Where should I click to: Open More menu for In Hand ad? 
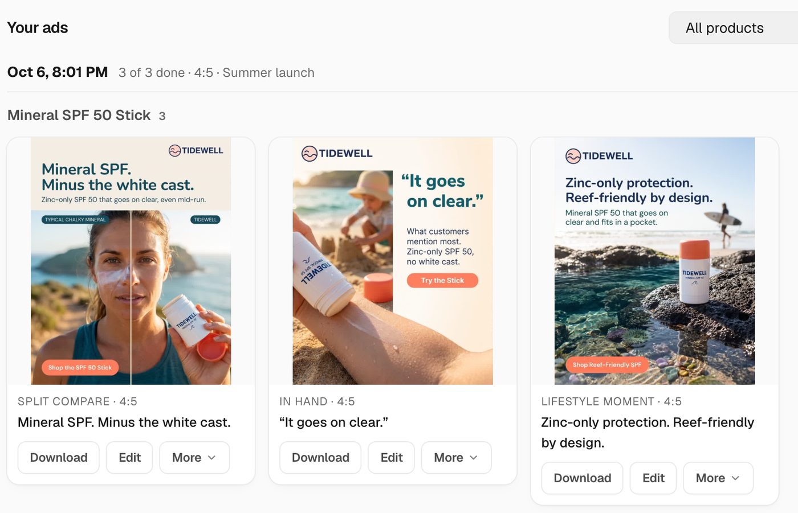click(456, 457)
